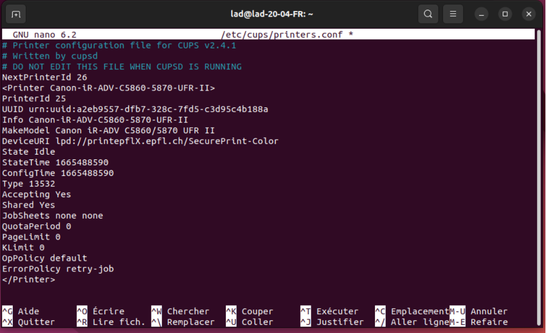The image size is (546, 333).
Task: Click the MakeModel Canon line
Action: click(x=108, y=130)
